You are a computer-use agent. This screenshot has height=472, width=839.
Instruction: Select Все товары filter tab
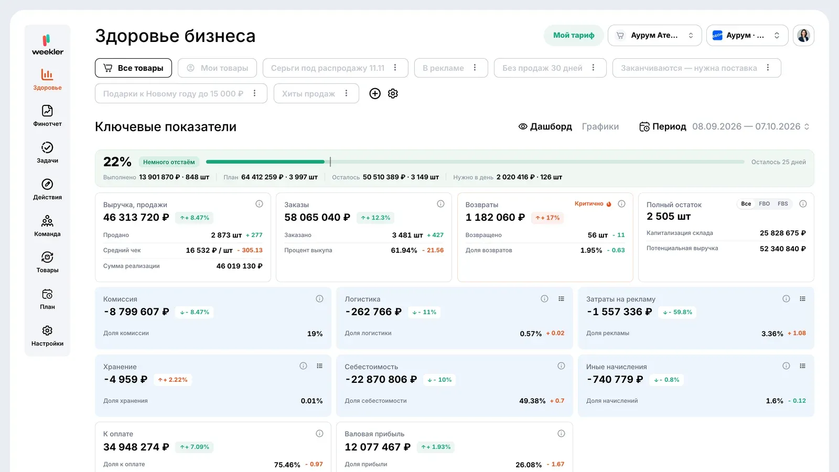[133, 68]
